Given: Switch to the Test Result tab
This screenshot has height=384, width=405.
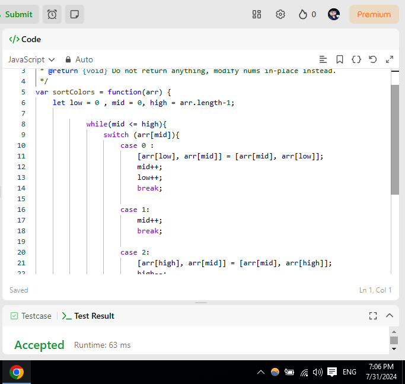Looking at the screenshot, I should click(88, 316).
